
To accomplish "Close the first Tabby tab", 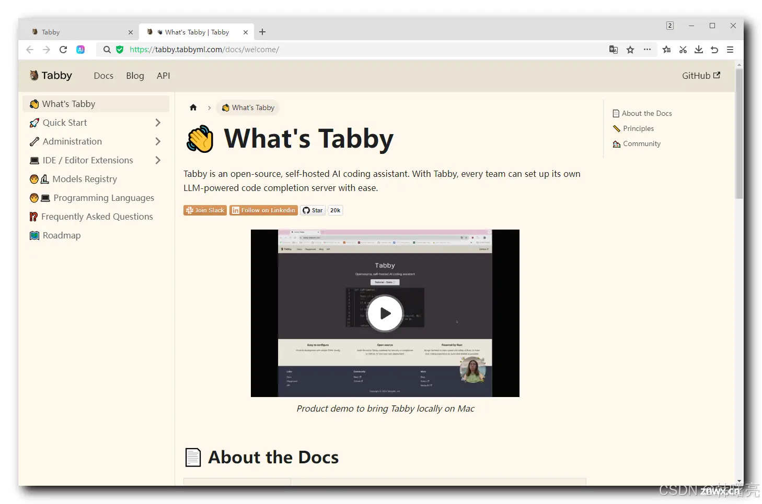I will point(131,32).
